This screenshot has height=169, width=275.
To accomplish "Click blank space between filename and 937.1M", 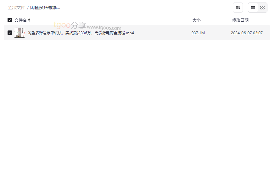I will [163, 33].
